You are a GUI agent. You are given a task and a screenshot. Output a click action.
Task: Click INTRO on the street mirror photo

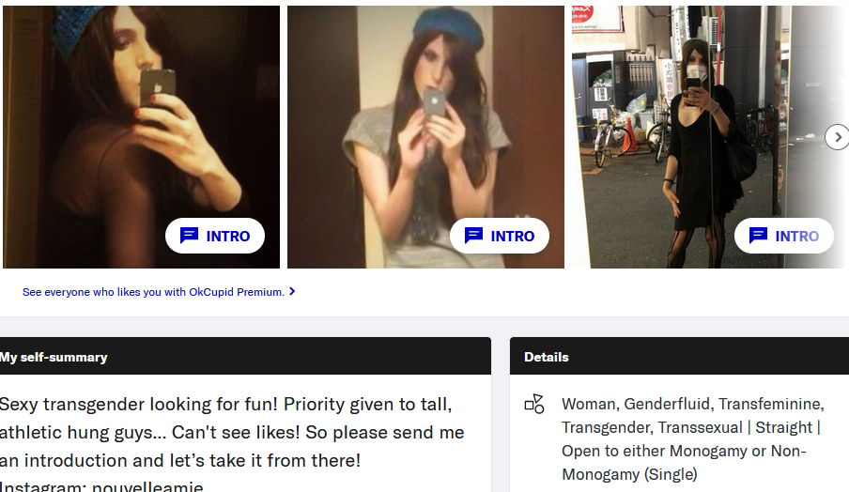(x=784, y=236)
